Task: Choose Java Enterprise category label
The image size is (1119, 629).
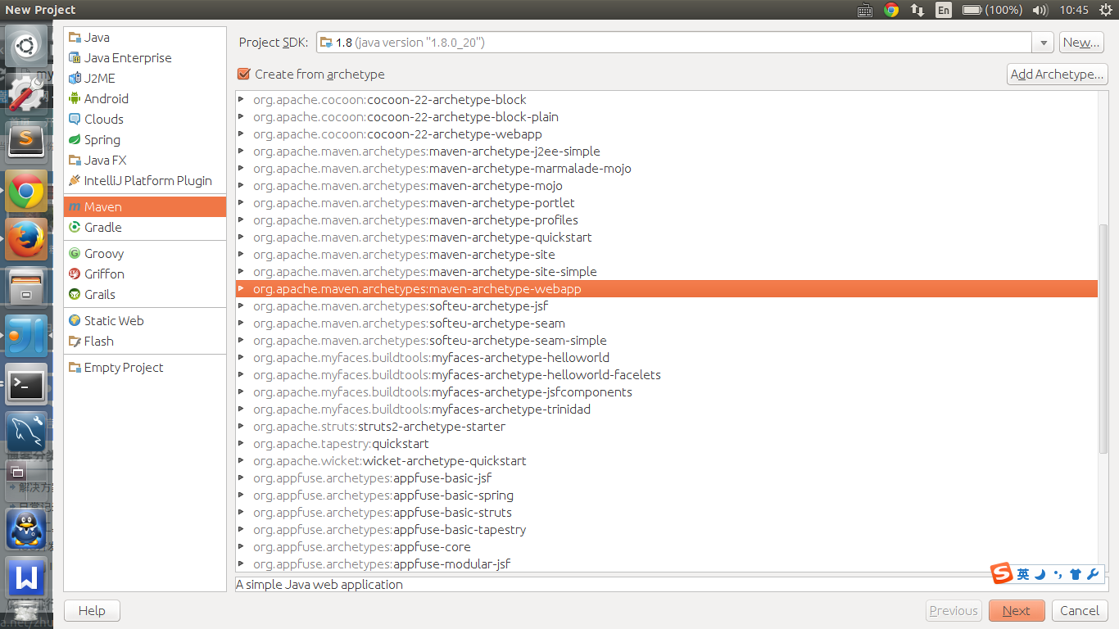Action: click(128, 58)
